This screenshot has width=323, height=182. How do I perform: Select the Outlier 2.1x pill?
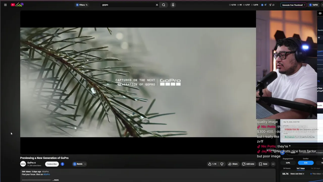tap(306, 163)
